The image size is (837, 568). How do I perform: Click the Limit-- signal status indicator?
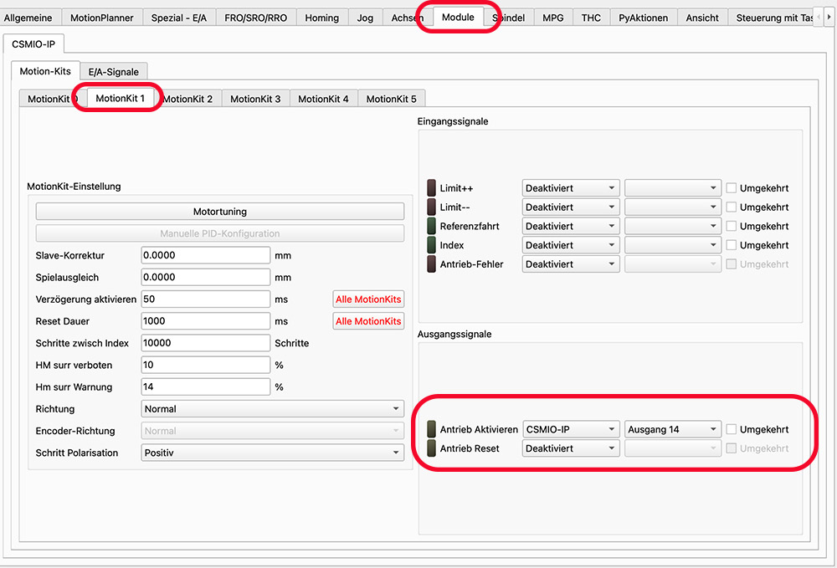(432, 207)
